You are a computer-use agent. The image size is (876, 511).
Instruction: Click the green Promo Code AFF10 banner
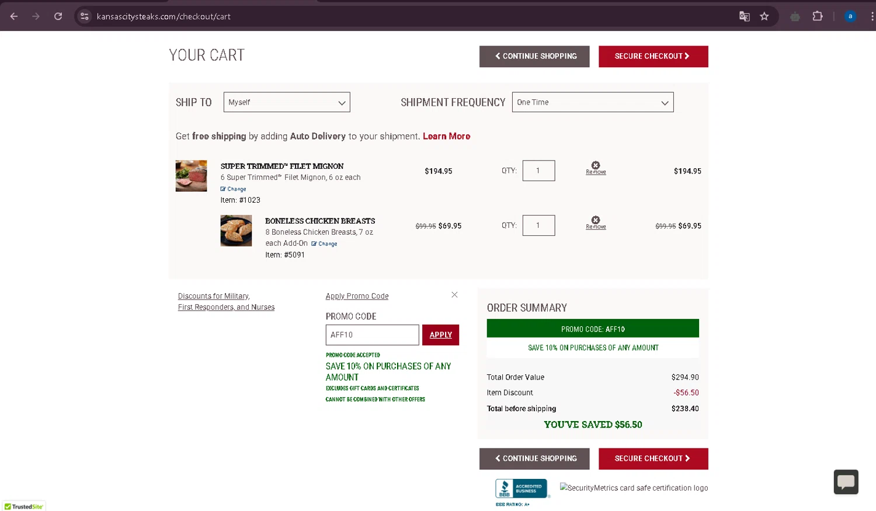(x=593, y=329)
